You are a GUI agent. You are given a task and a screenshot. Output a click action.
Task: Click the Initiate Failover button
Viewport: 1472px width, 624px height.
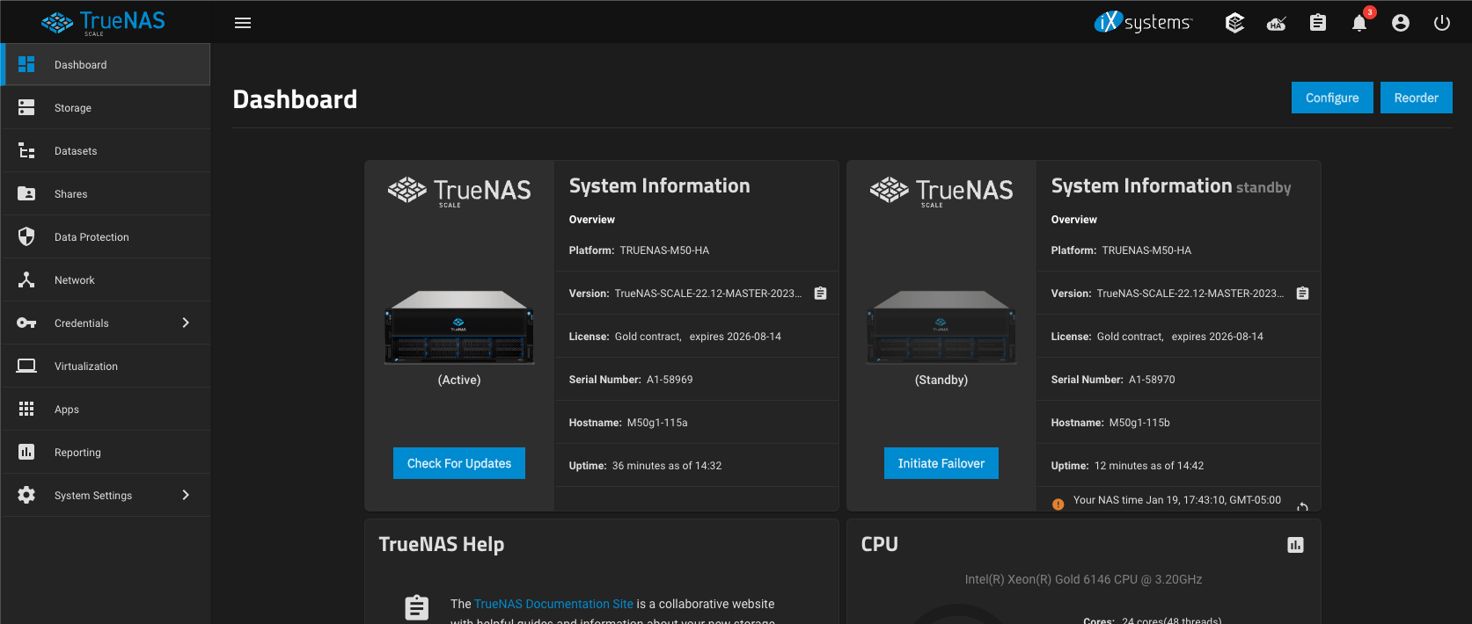[941, 463]
